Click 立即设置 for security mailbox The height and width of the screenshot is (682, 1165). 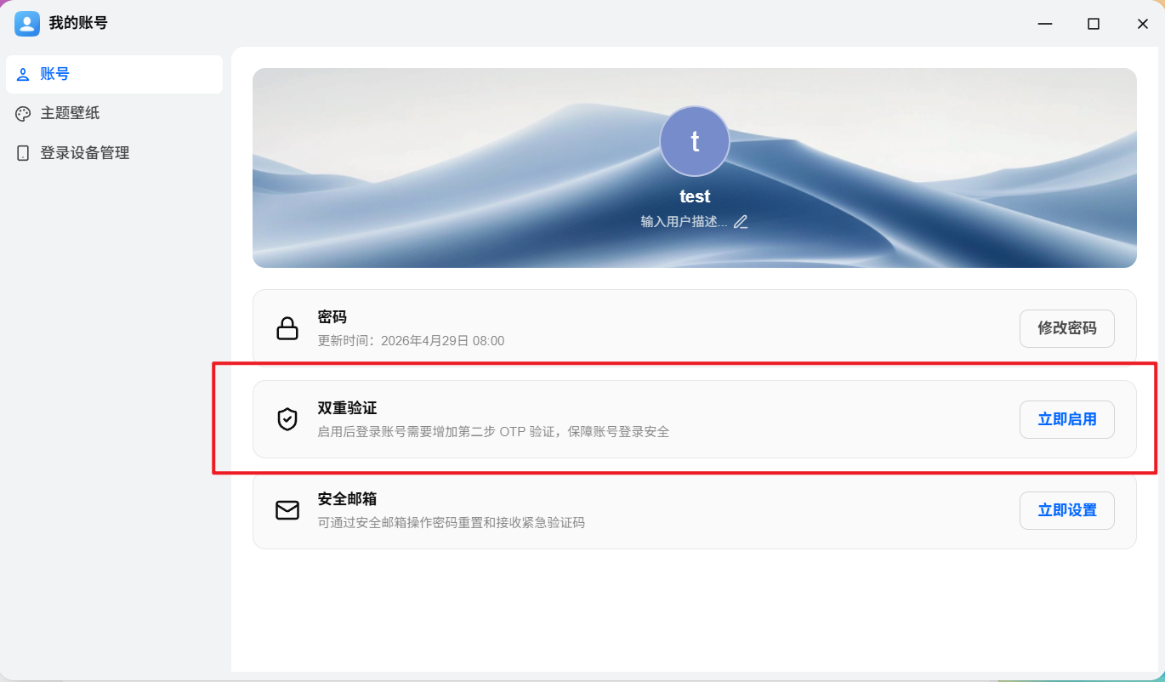click(1067, 510)
